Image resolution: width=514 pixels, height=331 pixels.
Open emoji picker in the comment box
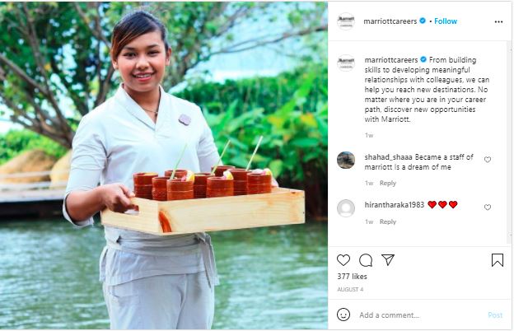click(343, 315)
